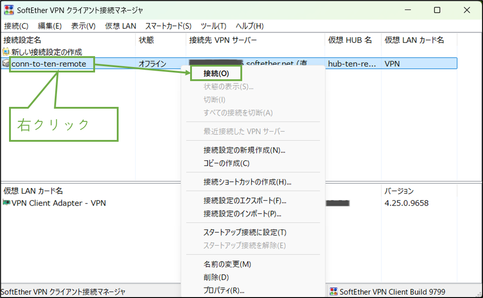Open the ヘルプ(H) menu
Viewport: 483px width, 298px height.
(x=249, y=26)
